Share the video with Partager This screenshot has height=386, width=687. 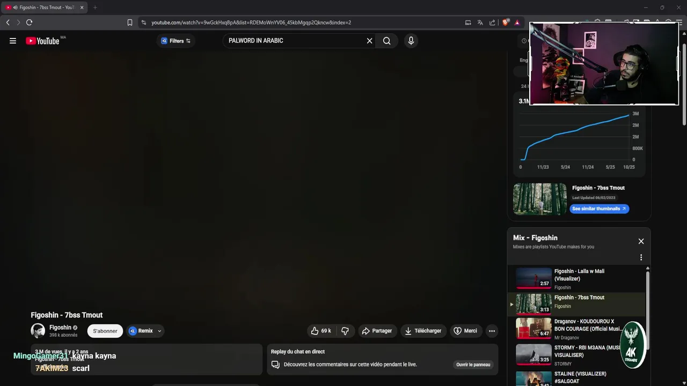(x=377, y=331)
